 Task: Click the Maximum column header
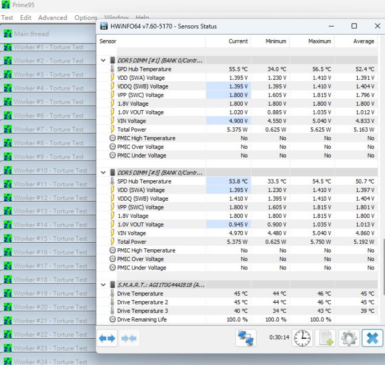click(x=319, y=41)
